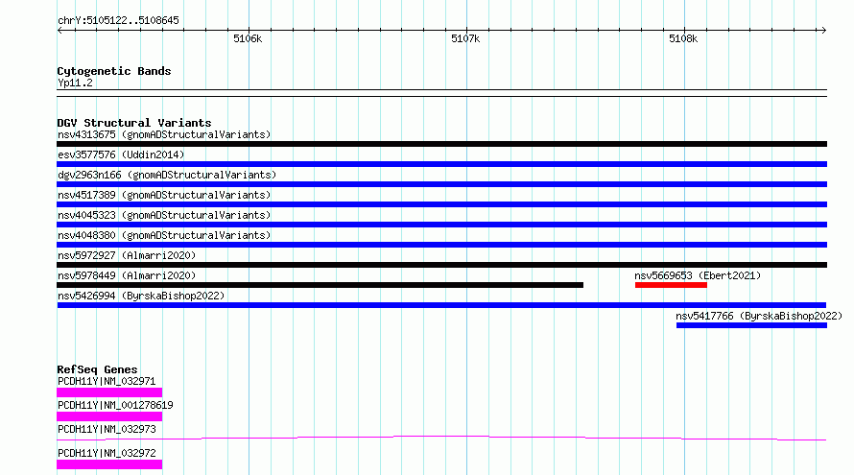Click the black bar for nsv5978449

320,285
